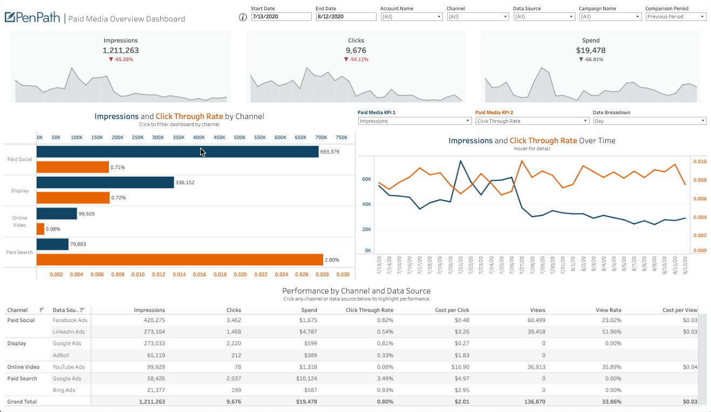The width and height of the screenshot is (711, 412).
Task: Click the Start Date input field
Action: [281, 17]
